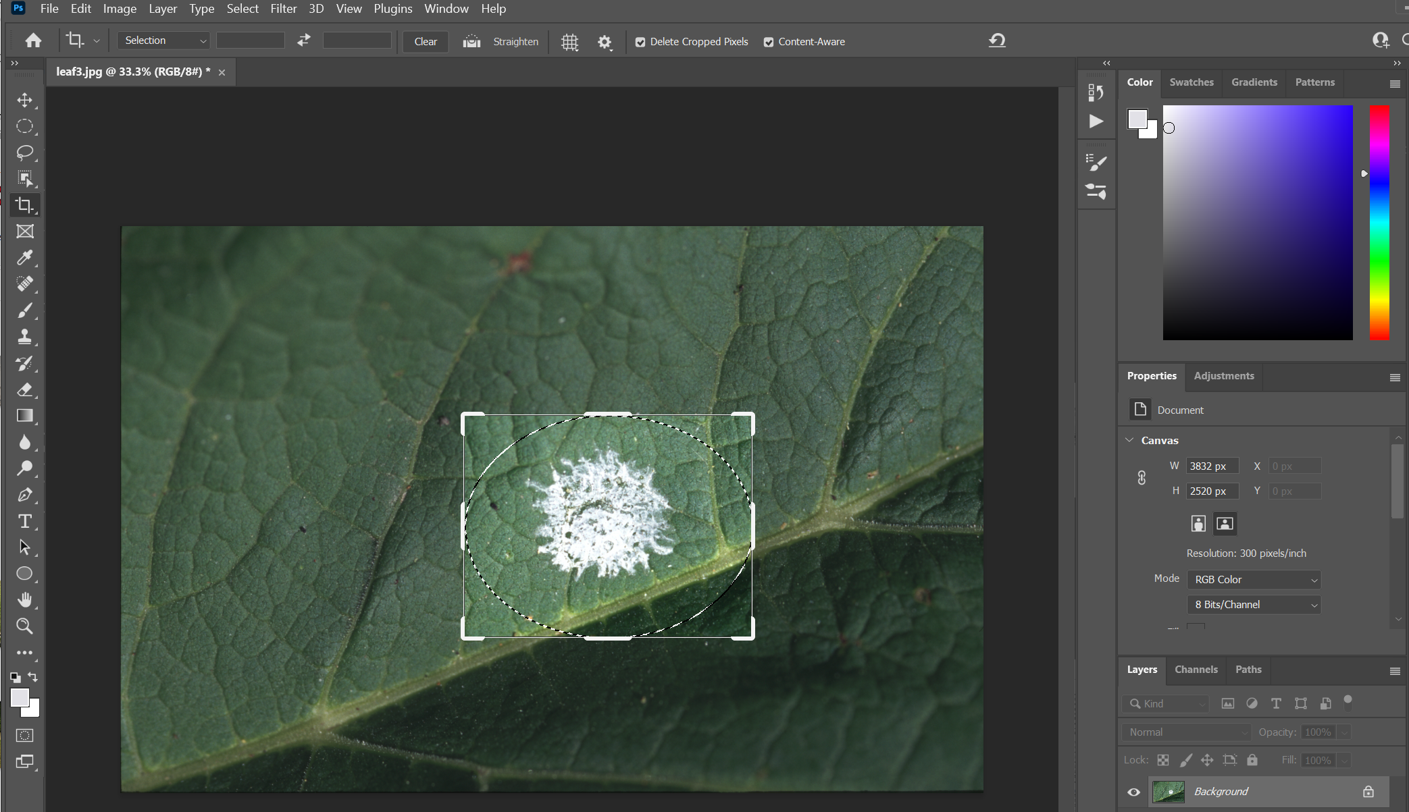Open the crop ratio Selection dropdown
The height and width of the screenshot is (812, 1409).
(163, 40)
